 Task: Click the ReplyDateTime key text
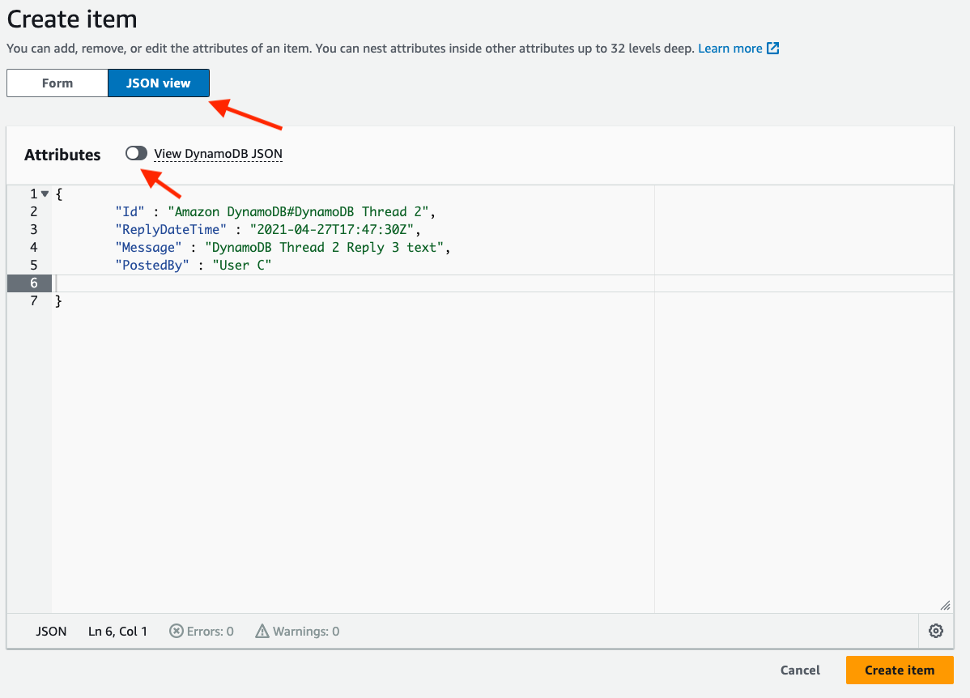point(171,230)
